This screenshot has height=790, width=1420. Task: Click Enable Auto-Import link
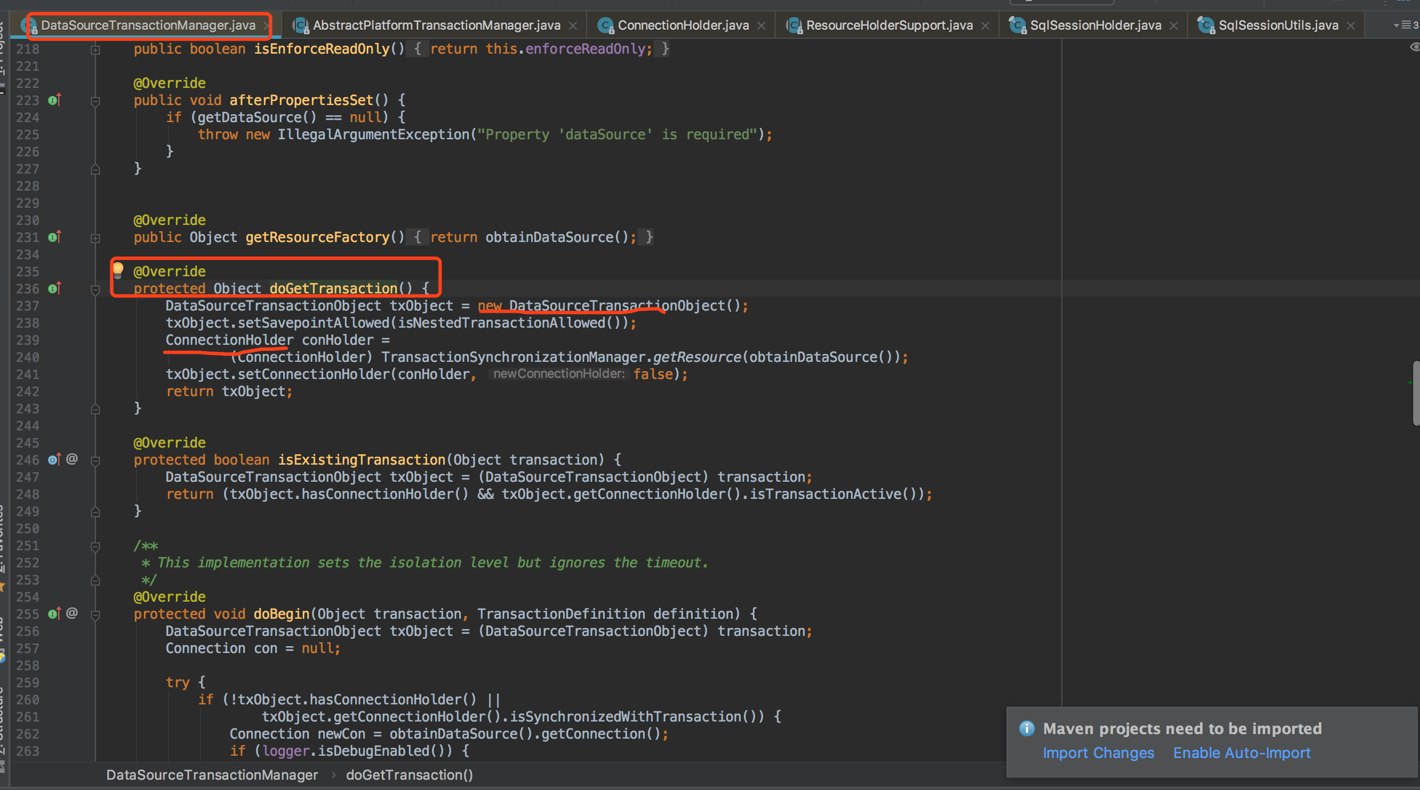(x=1241, y=753)
